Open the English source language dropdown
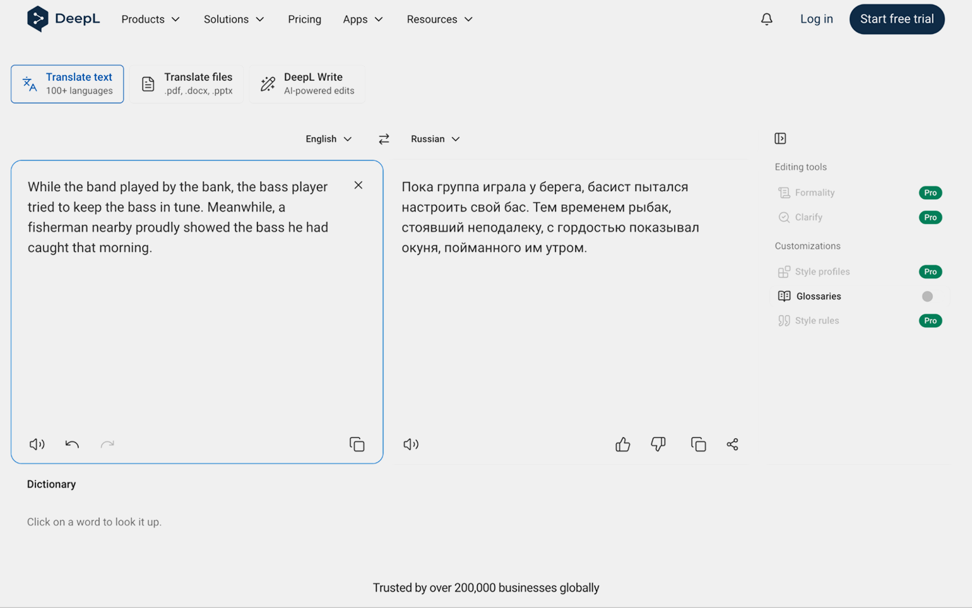Viewport: 972px width, 608px height. point(328,139)
